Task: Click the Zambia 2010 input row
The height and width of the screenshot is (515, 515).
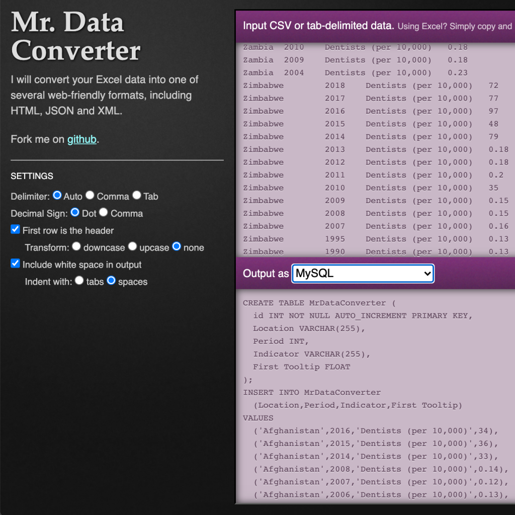Action: pos(355,48)
